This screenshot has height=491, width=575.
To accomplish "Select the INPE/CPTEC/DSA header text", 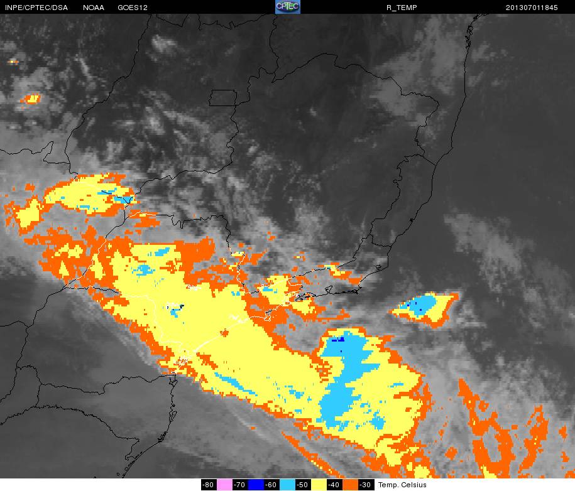I will point(36,8).
